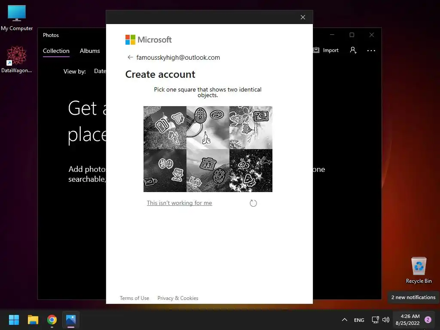This screenshot has width=440, height=330.
Task: Click the back arrow beside famousskyhigh@outlook.com
Action: [130, 57]
